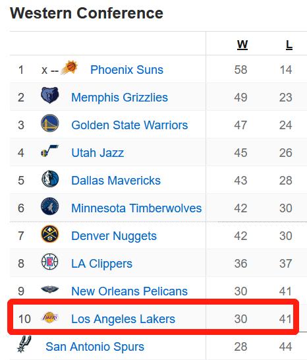Click the LA Clippers logo
This screenshot has width=307, height=360.
click(50, 262)
